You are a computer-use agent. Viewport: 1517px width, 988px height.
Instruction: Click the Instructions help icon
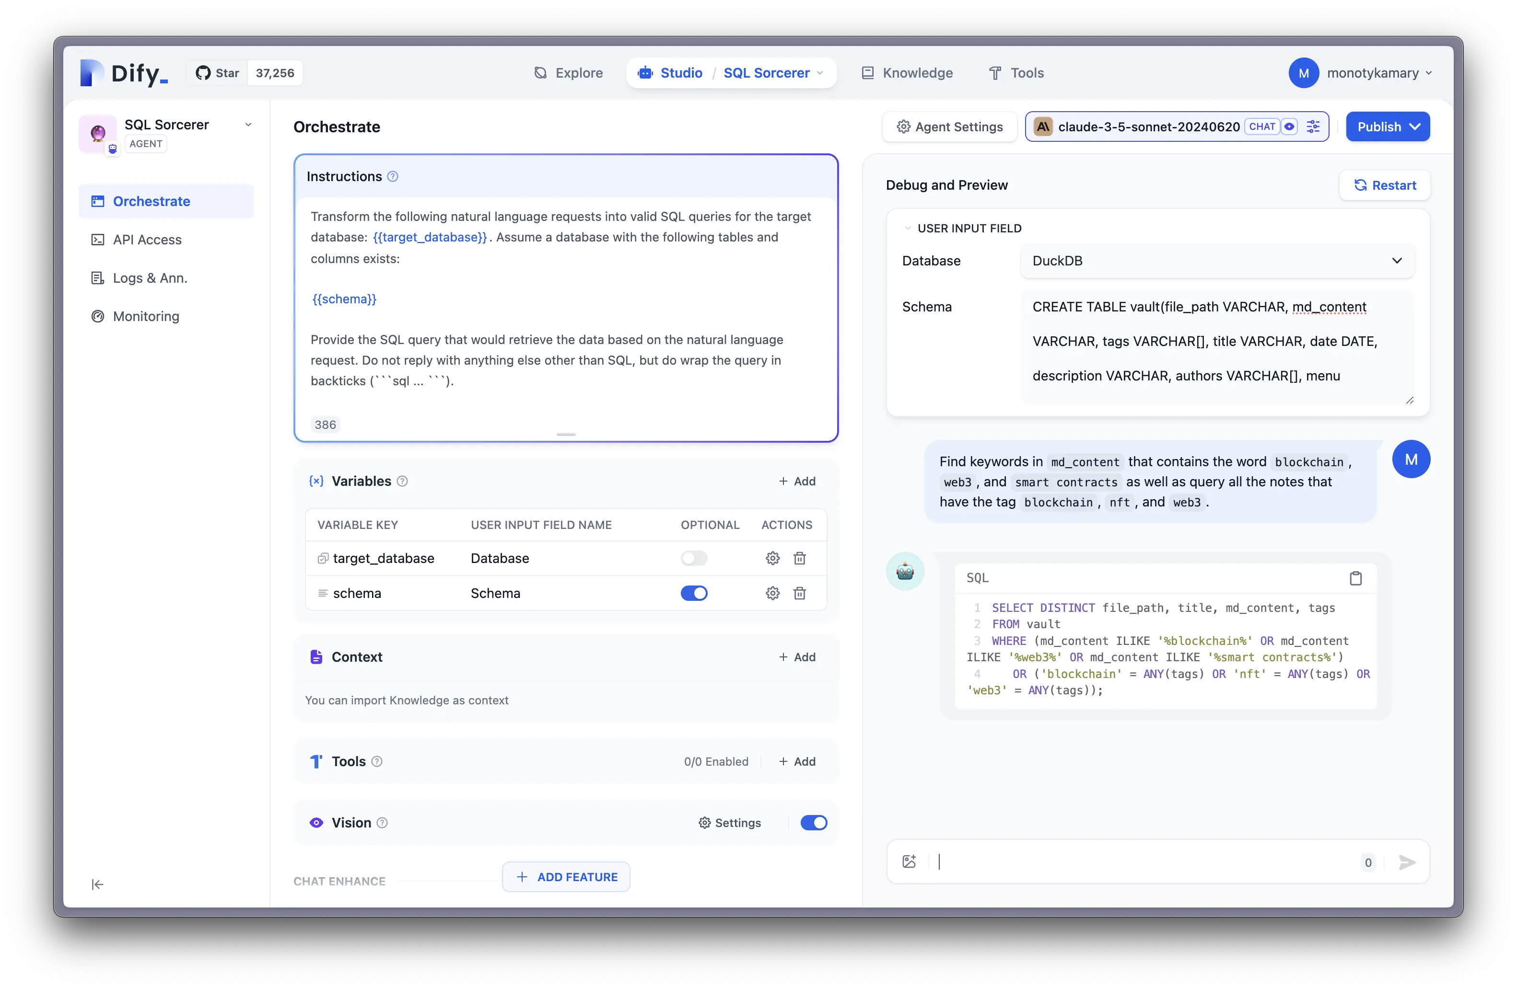393,176
